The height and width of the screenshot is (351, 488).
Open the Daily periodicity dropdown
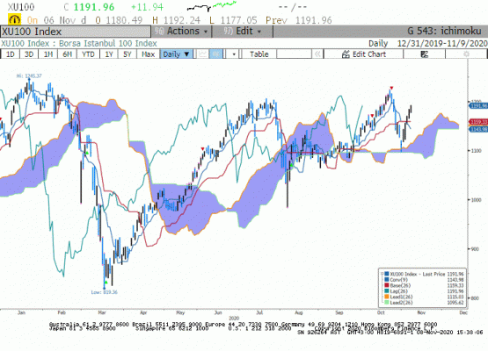coord(176,54)
